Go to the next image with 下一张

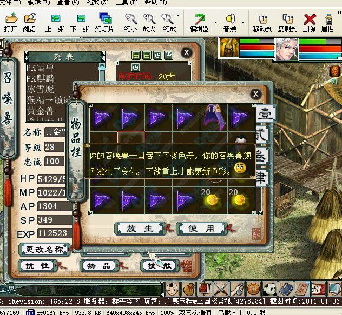[80, 23]
